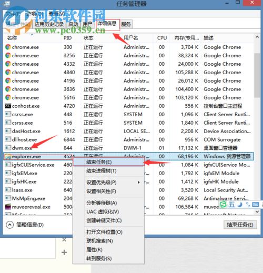Viewport: 263px width, 273px height.
Task: Click the igfxCUIService.exe icon
Action: click(8, 165)
